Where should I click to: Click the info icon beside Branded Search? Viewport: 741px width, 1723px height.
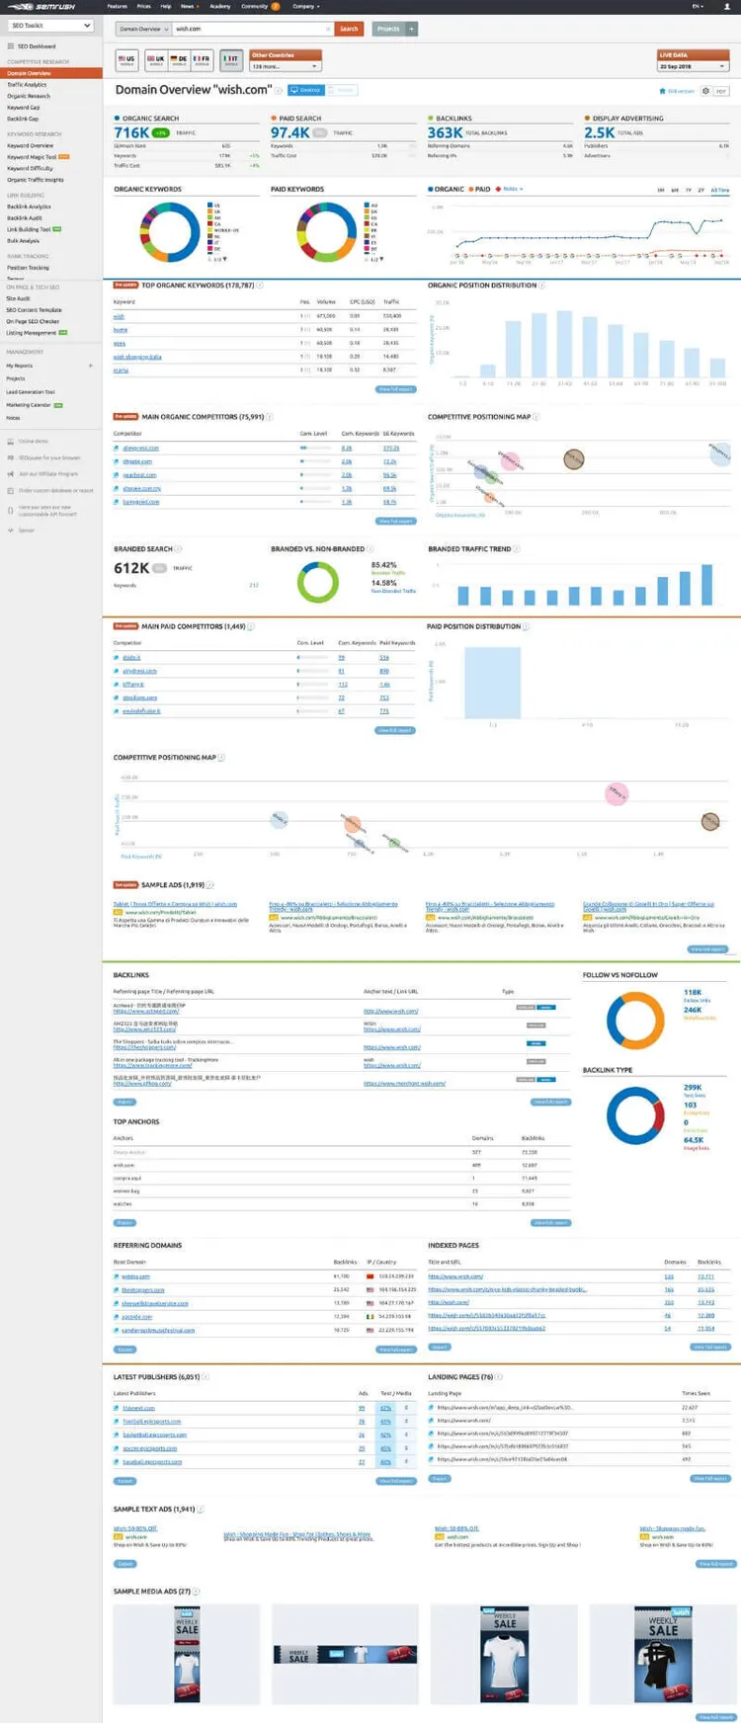coord(178,549)
